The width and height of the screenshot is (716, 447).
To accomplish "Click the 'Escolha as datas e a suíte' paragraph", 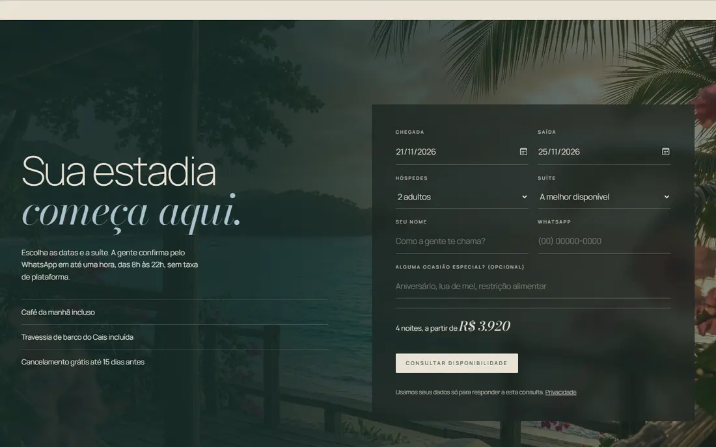I will [109, 264].
